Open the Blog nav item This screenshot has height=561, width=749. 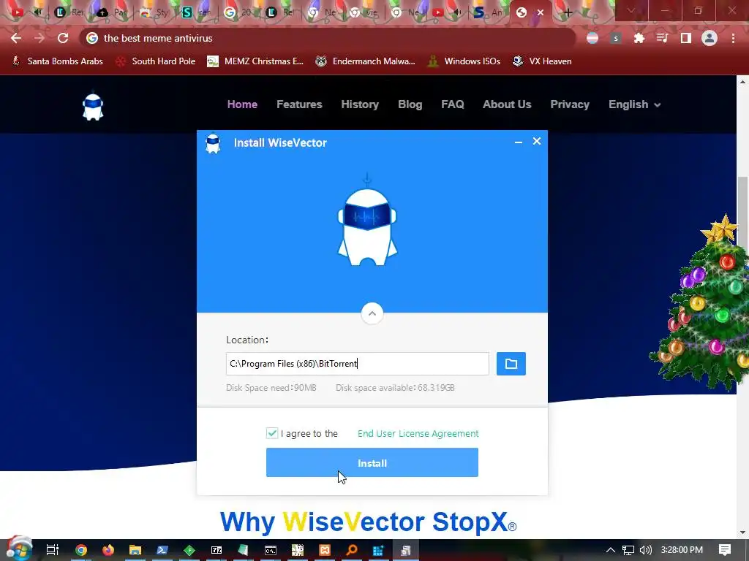pyautogui.click(x=410, y=104)
